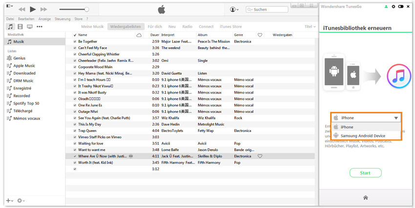Uncheck the Worth It song checkbox
The image size is (415, 208).
tap(75, 163)
